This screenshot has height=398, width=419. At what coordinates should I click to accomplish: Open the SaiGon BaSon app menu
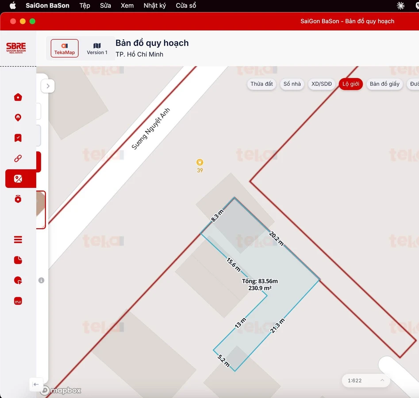(48, 6)
